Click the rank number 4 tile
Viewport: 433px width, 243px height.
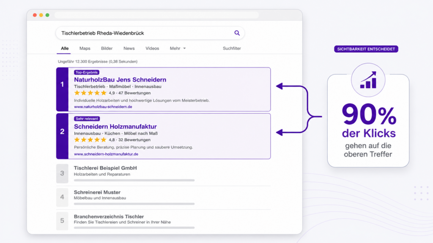click(x=62, y=197)
